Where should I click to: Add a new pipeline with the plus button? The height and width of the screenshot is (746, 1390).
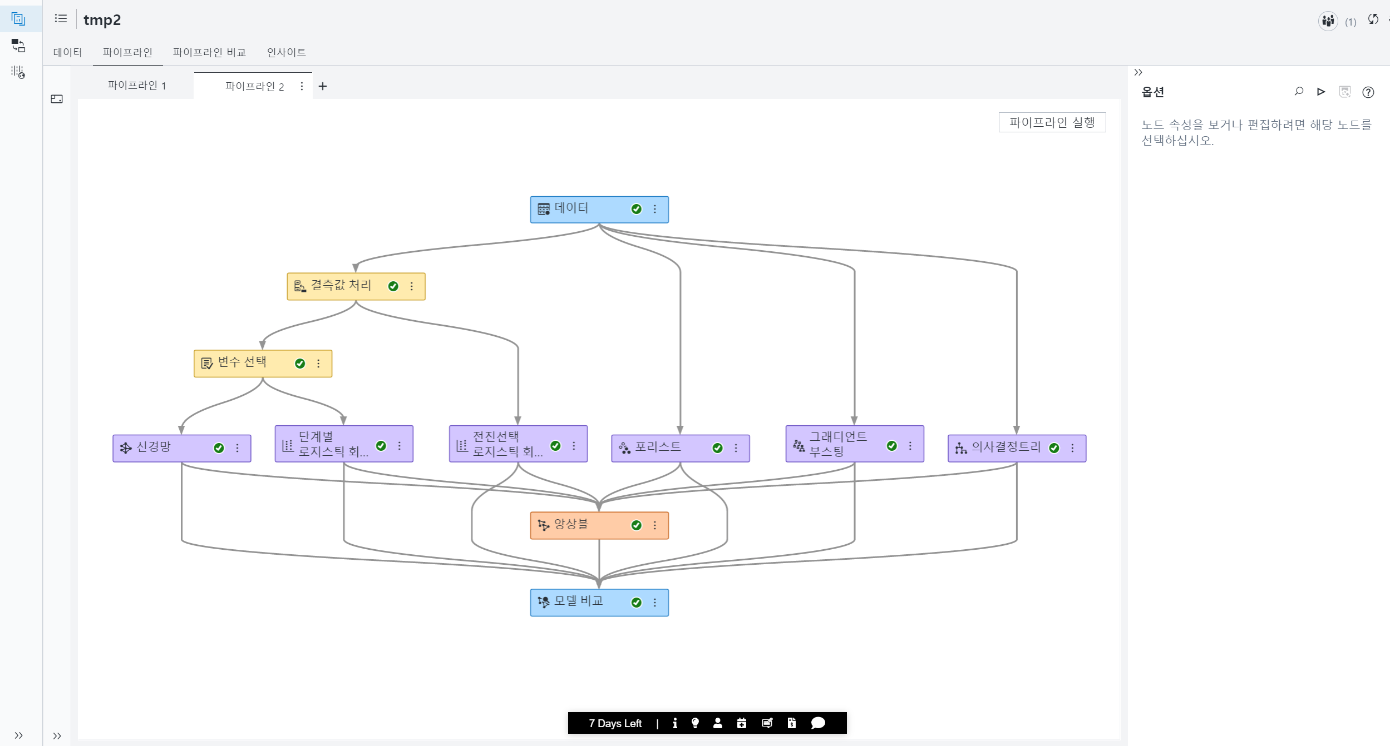click(323, 86)
